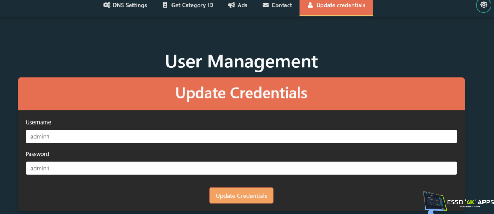Click the Get Category ID badge icon

tap(165, 5)
